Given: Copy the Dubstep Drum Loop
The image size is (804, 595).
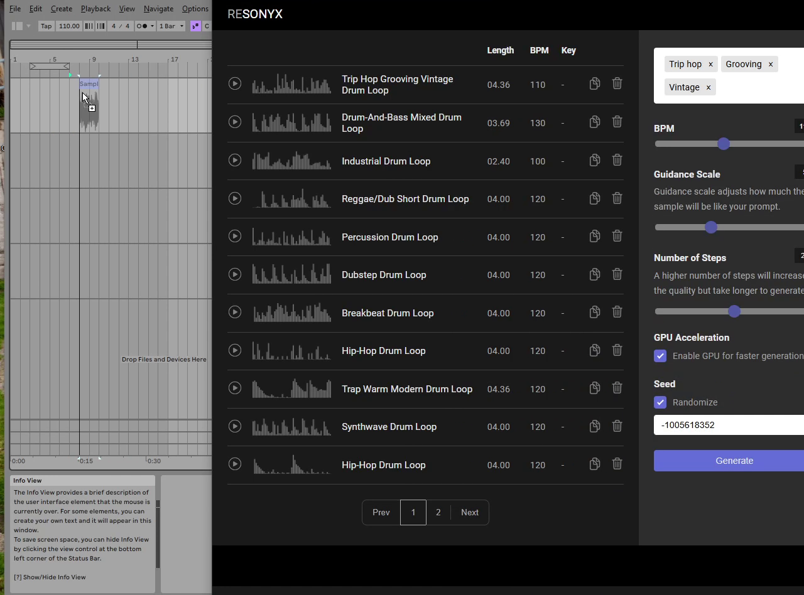Looking at the screenshot, I should (594, 274).
